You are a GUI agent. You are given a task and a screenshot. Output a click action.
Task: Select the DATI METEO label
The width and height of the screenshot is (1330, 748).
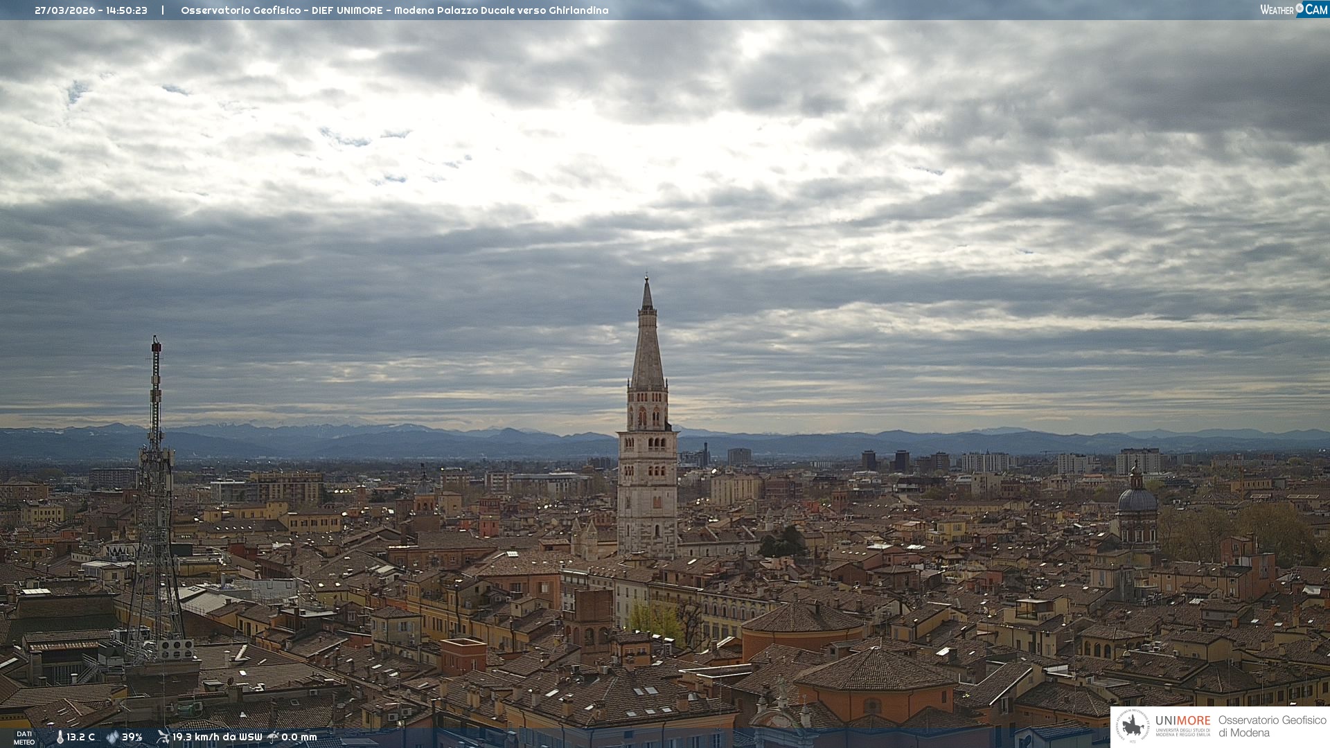coord(24,738)
